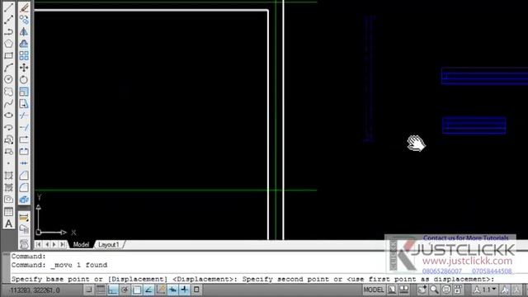Jump to first layout tab arrow
The width and height of the screenshot is (528, 297).
(x=39, y=244)
